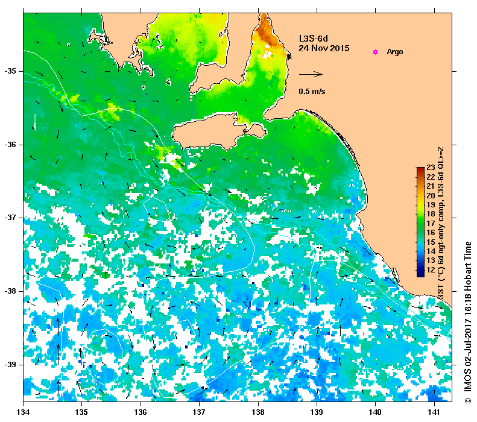
Task: Click the '15' colorbar value
Action: click(431, 242)
